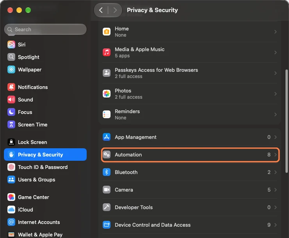This screenshot has width=289, height=238.
Task: Click the App Management icon
Action: (107, 137)
